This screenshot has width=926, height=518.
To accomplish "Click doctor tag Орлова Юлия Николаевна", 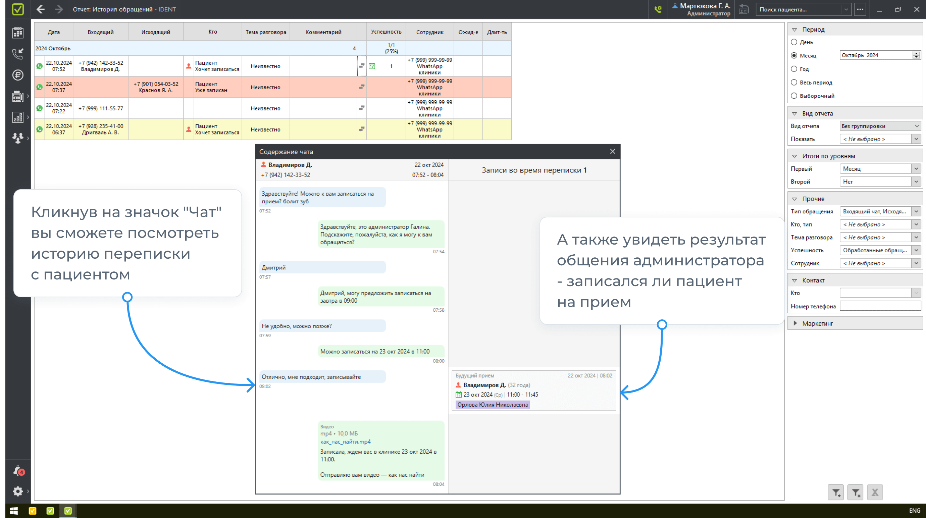I will tap(493, 405).
